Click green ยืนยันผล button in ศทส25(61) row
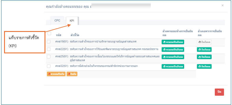The image size is (232, 105). pos(204,57)
